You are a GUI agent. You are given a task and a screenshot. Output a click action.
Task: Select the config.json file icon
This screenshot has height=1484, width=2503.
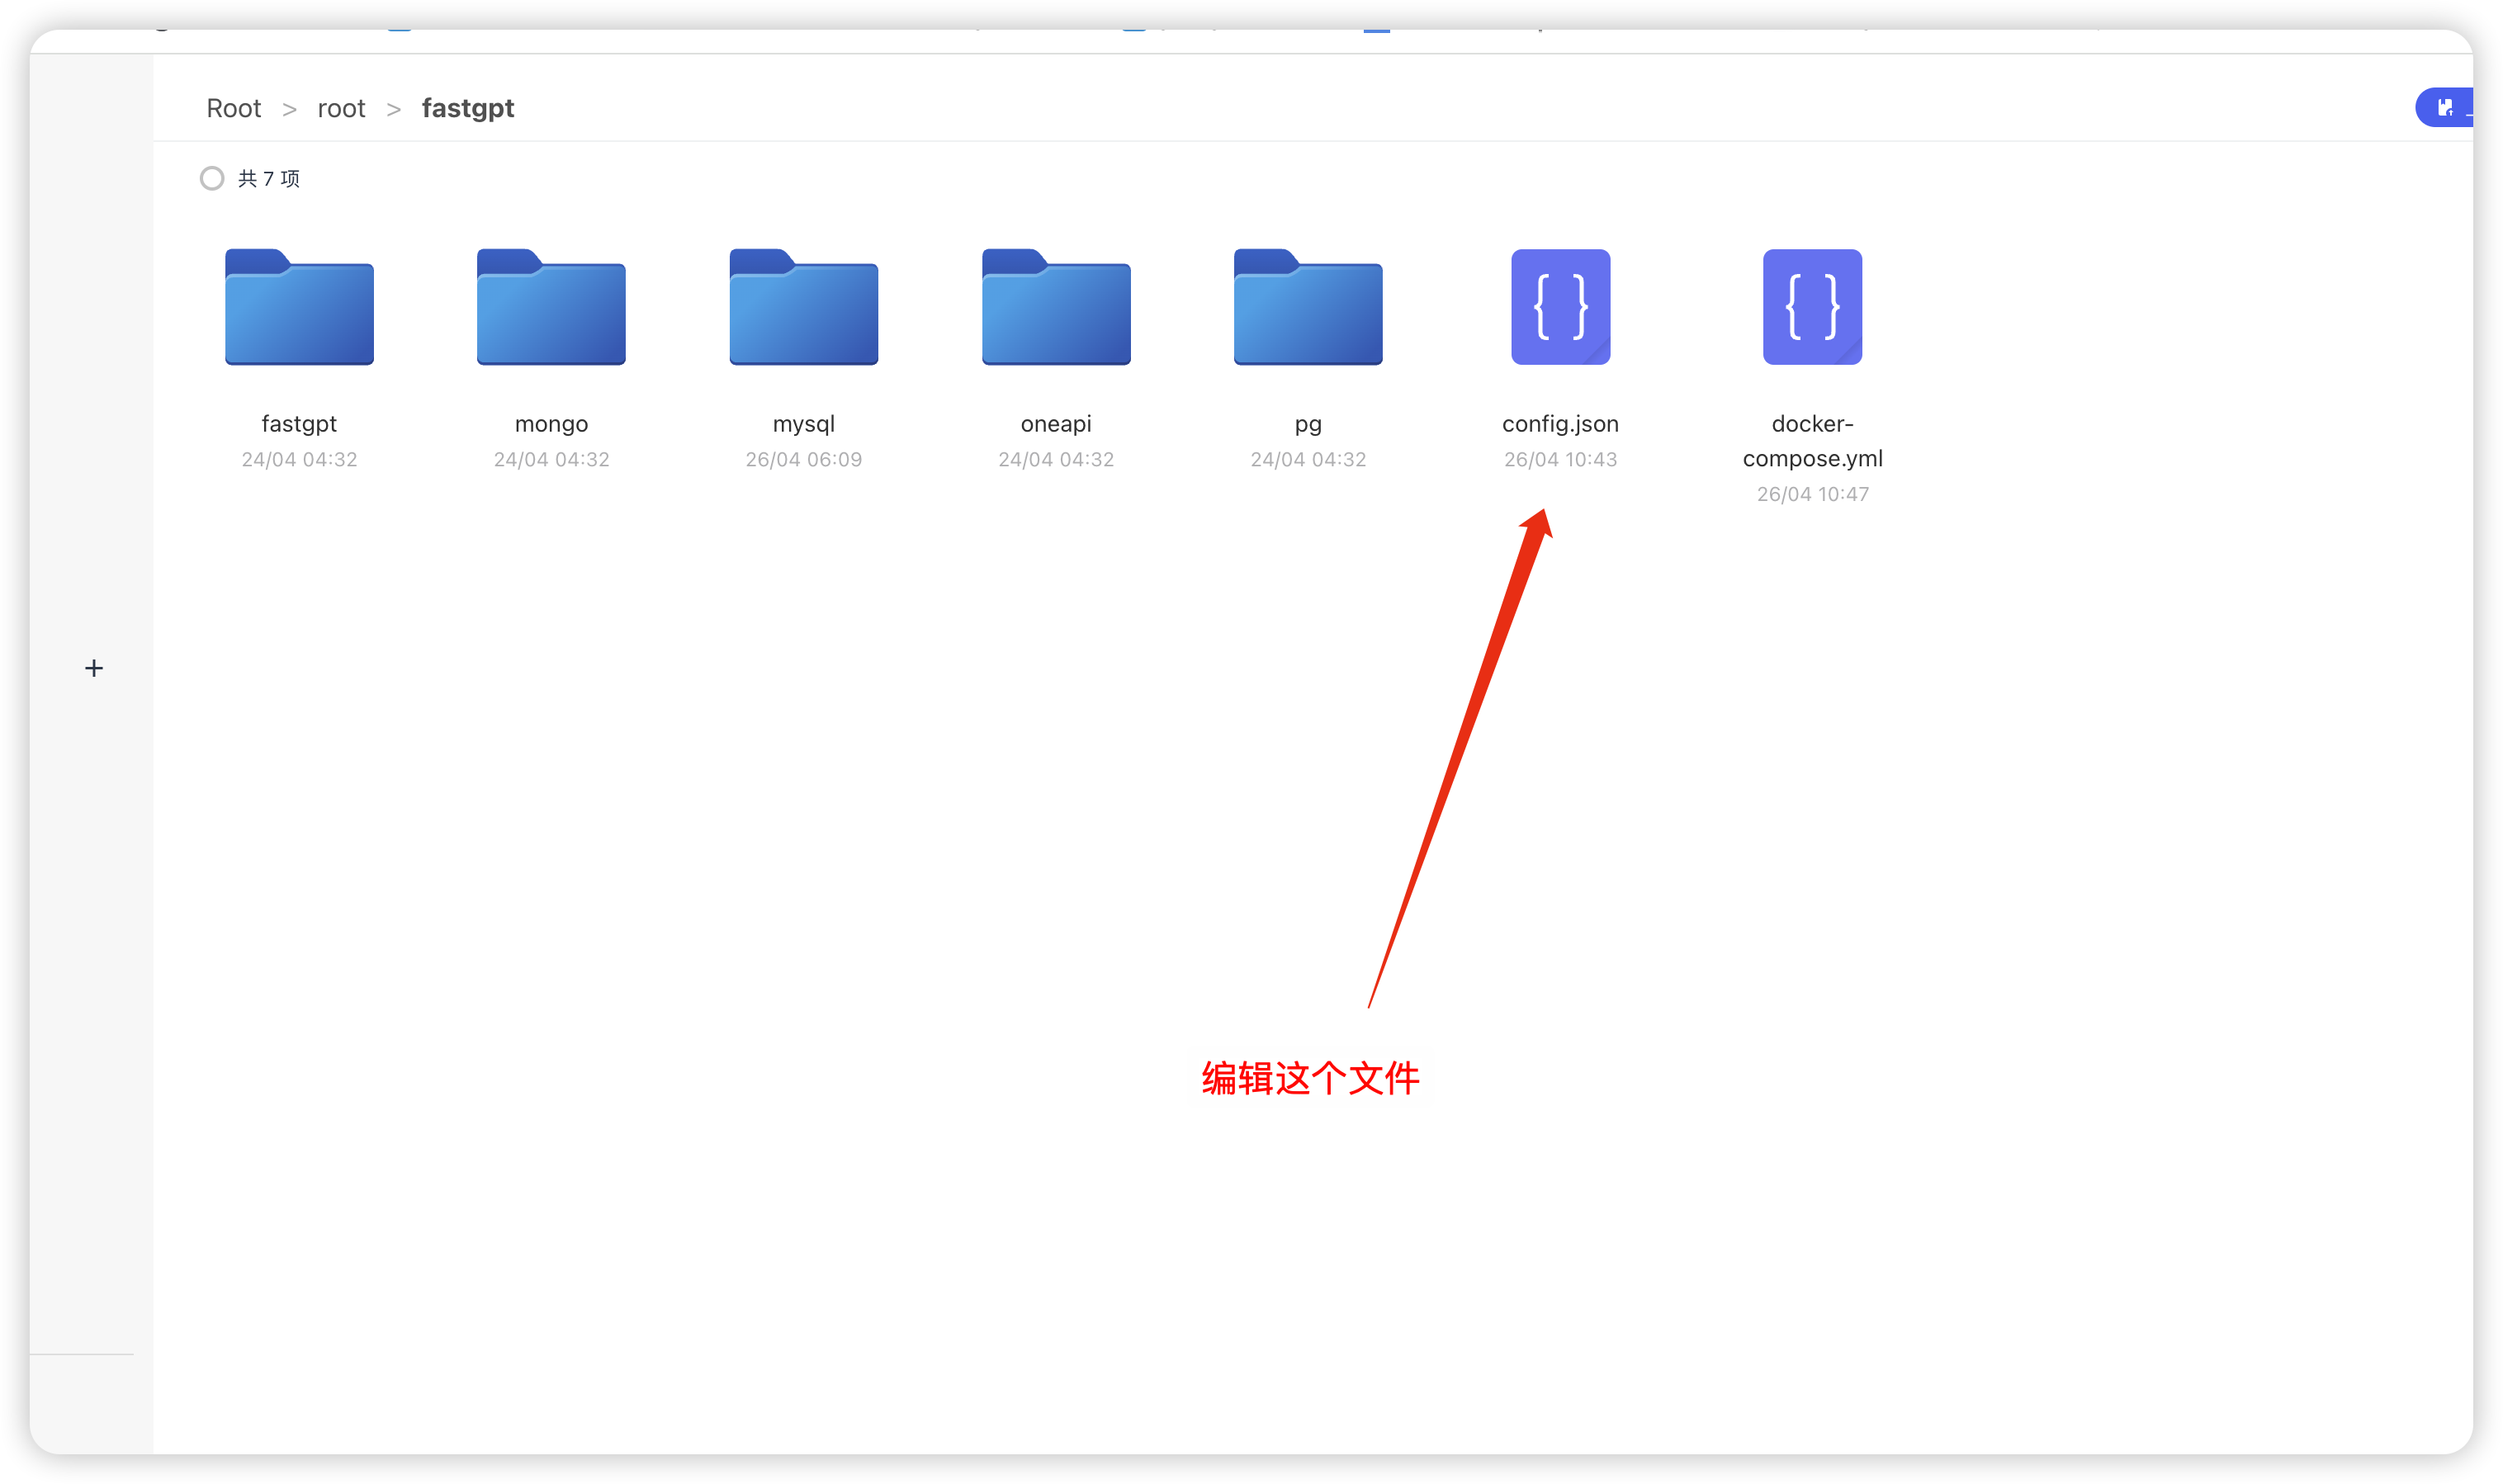point(1560,307)
